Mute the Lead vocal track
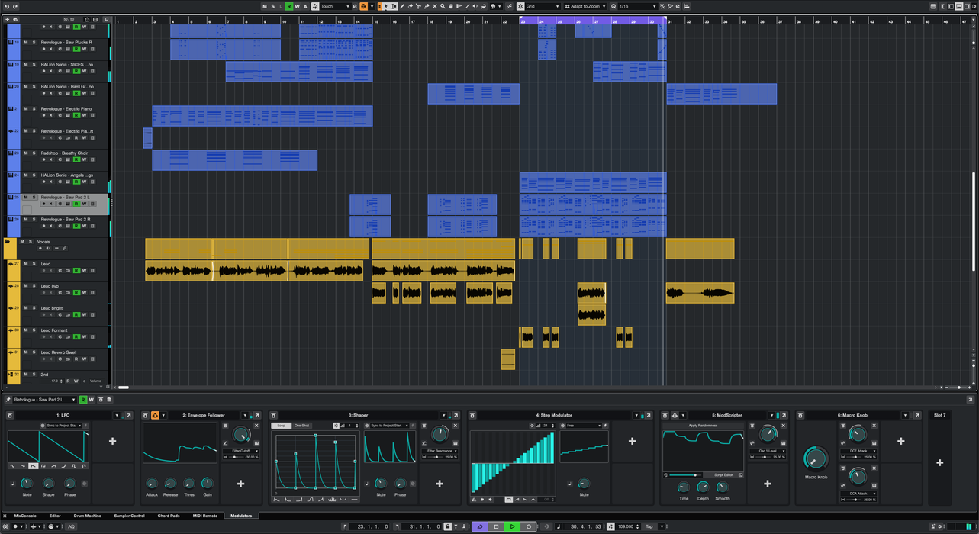979x534 pixels. pos(25,264)
